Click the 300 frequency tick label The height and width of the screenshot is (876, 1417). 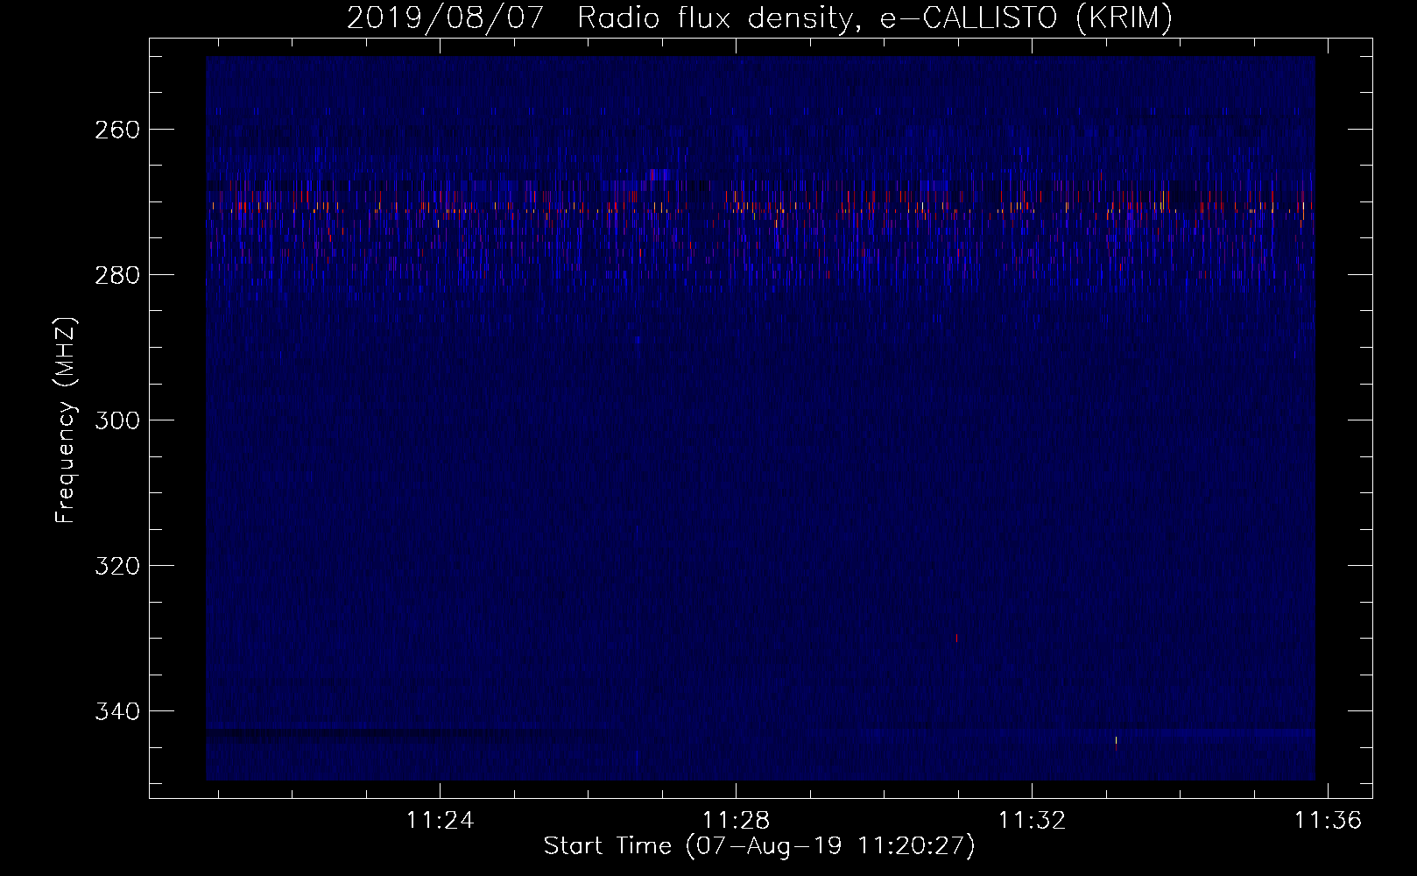(x=116, y=420)
